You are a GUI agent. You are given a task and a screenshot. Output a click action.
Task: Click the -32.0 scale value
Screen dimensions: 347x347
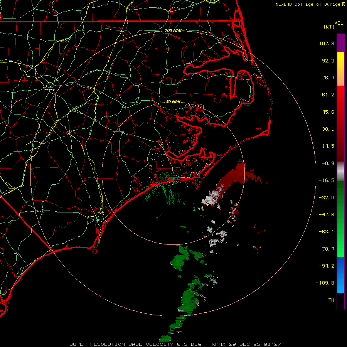(x=327, y=198)
